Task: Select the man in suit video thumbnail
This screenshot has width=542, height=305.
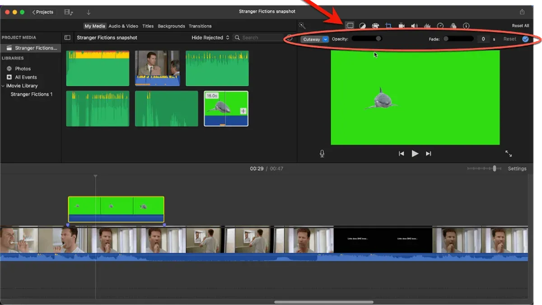Action: click(x=157, y=68)
